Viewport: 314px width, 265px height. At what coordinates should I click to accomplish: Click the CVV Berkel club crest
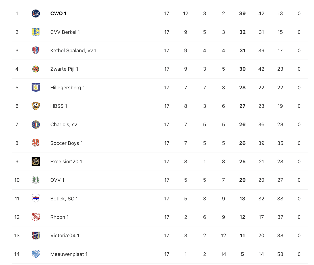pos(36,32)
